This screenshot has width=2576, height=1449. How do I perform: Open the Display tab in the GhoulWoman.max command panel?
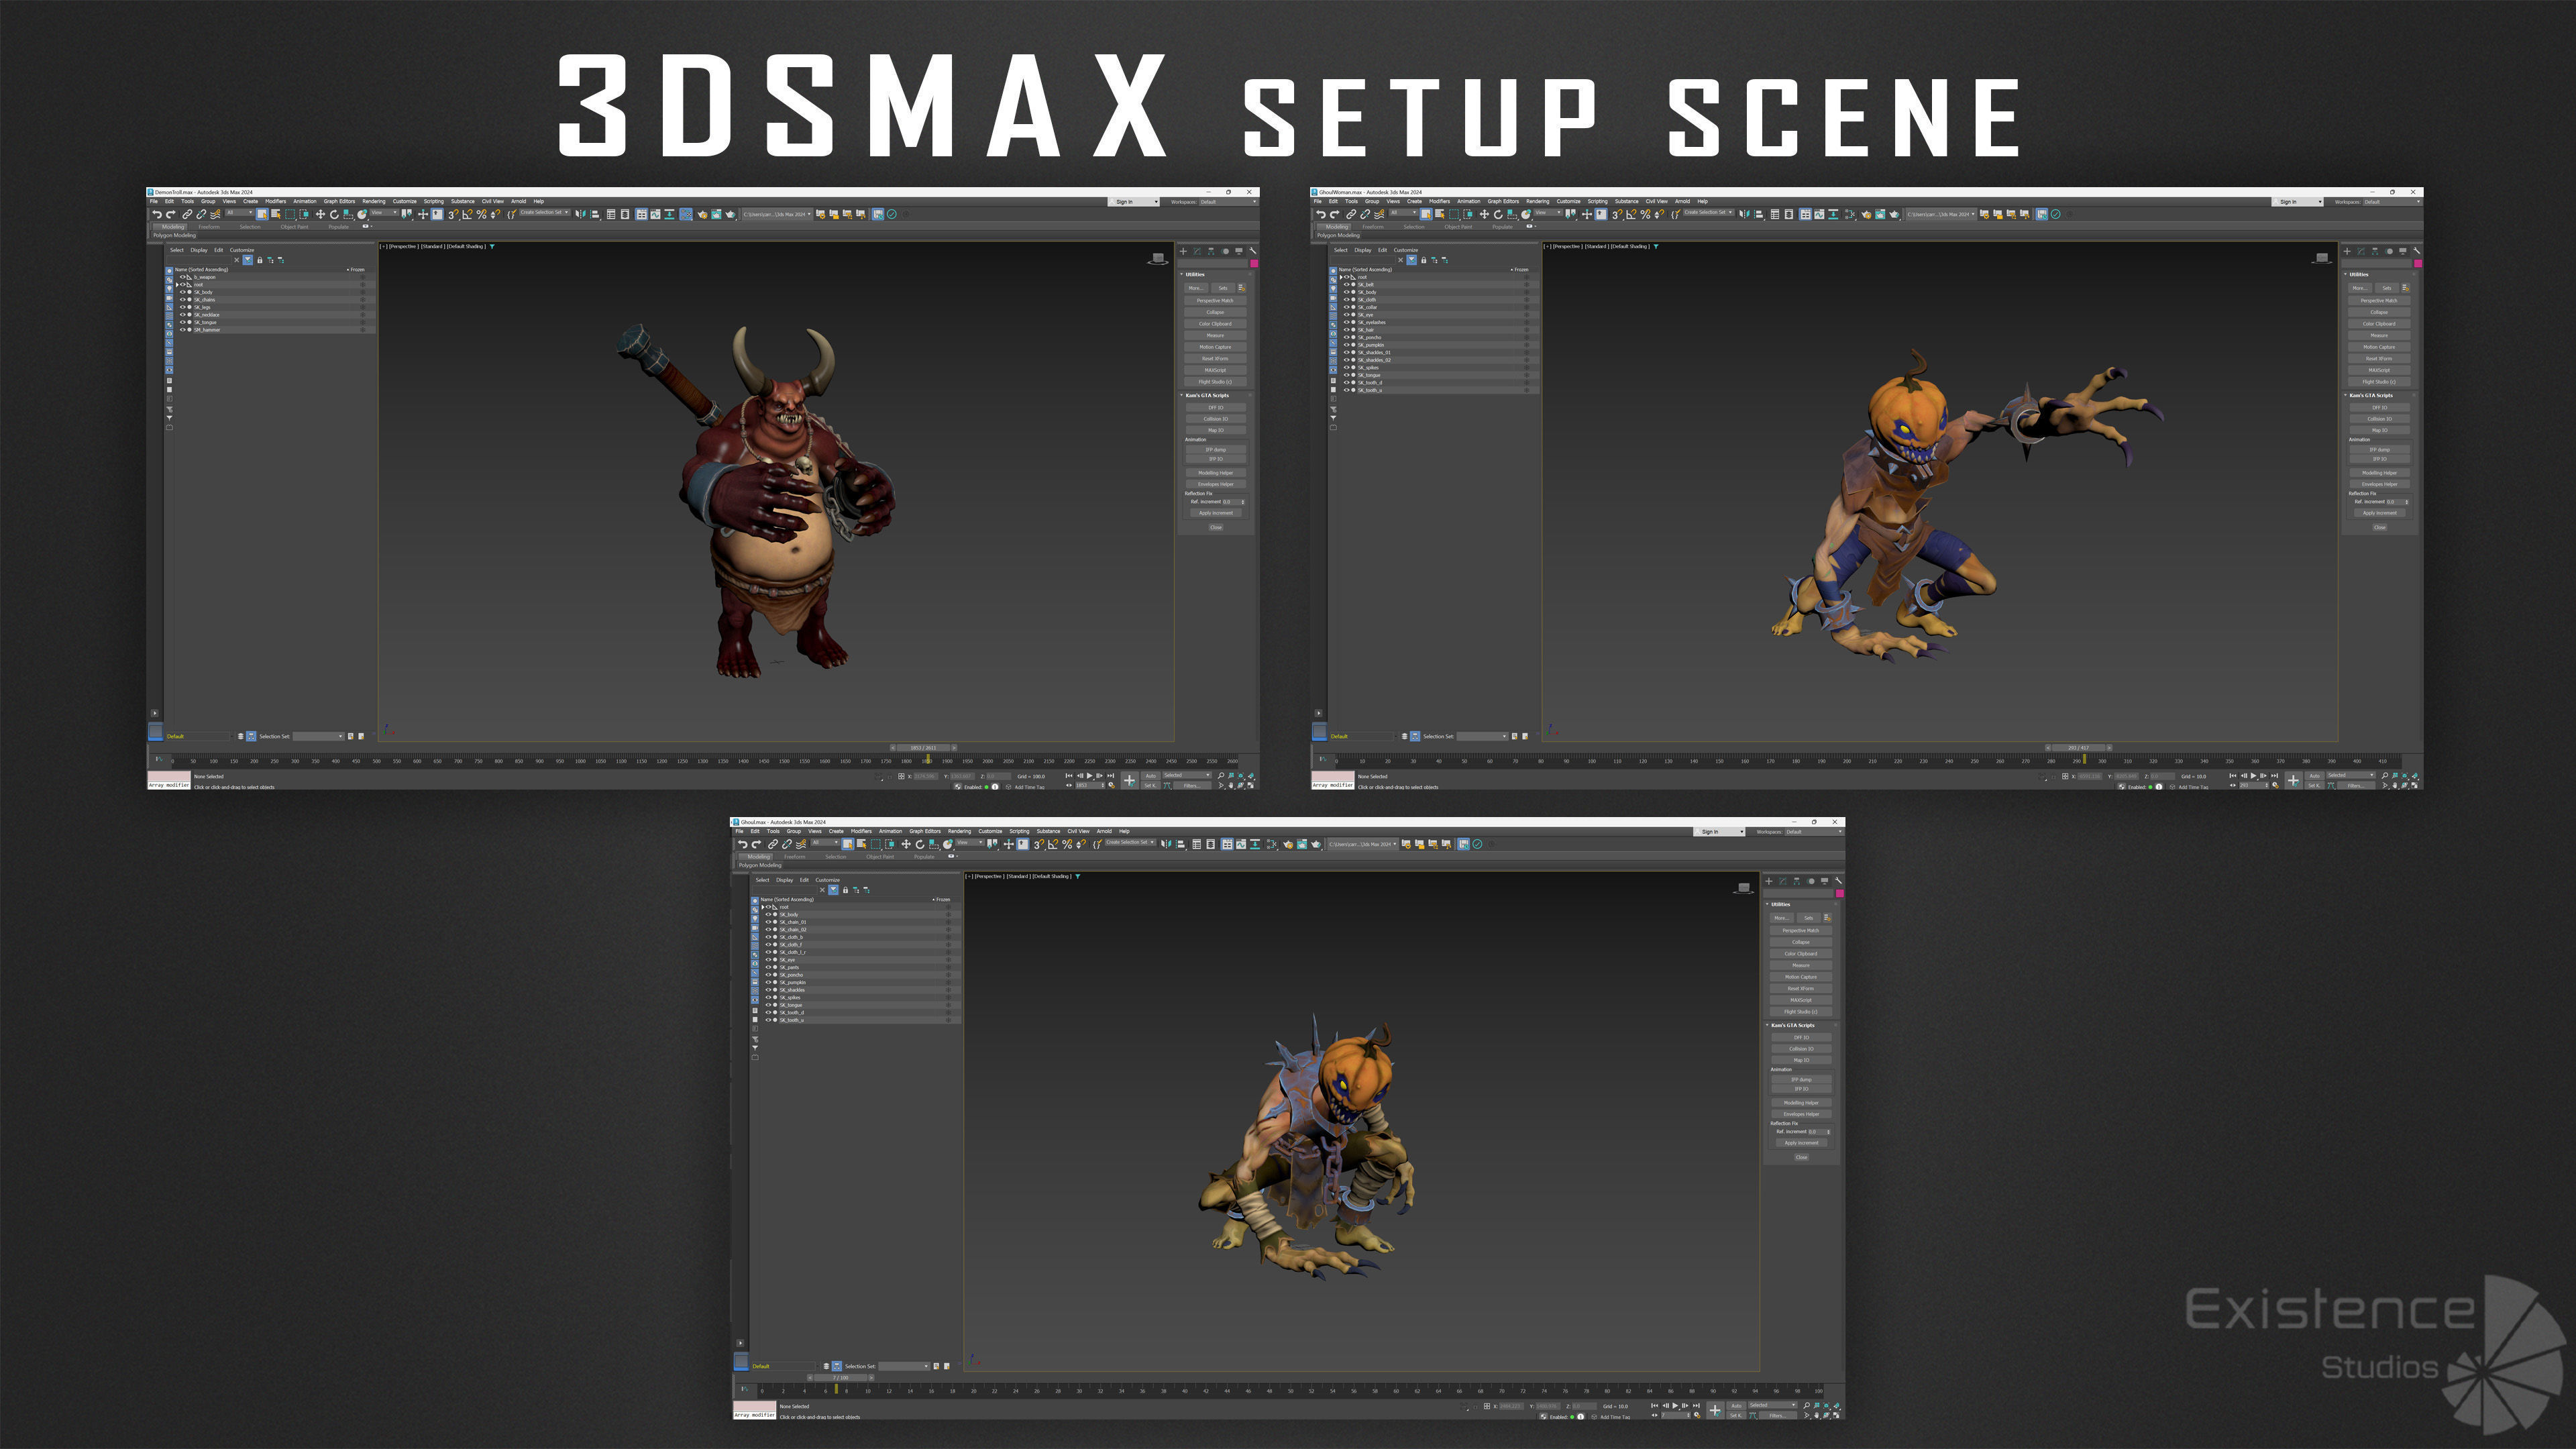tap(2403, 251)
